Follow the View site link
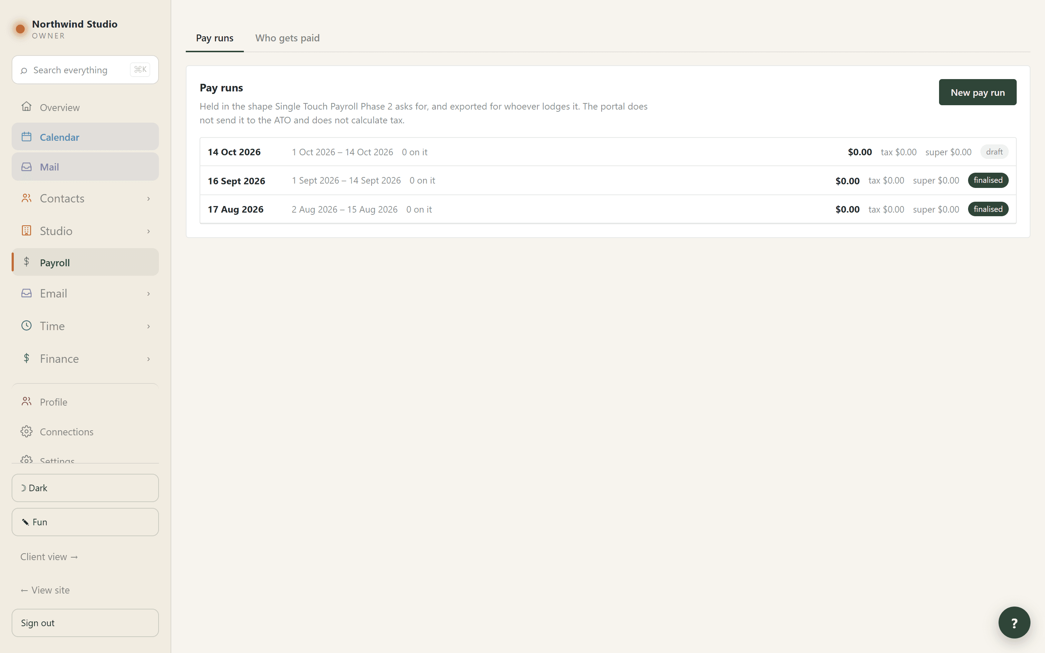This screenshot has width=1045, height=653. 45,590
